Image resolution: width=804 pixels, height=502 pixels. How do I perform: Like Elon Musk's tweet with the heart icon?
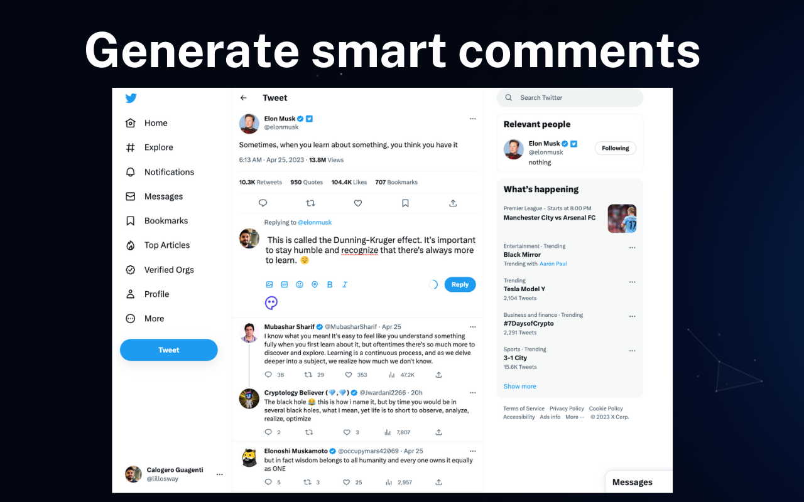click(x=357, y=203)
